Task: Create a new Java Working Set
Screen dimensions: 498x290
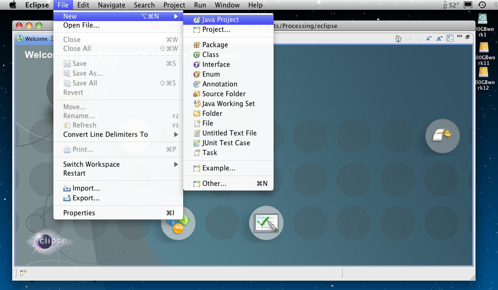Action: pos(228,104)
